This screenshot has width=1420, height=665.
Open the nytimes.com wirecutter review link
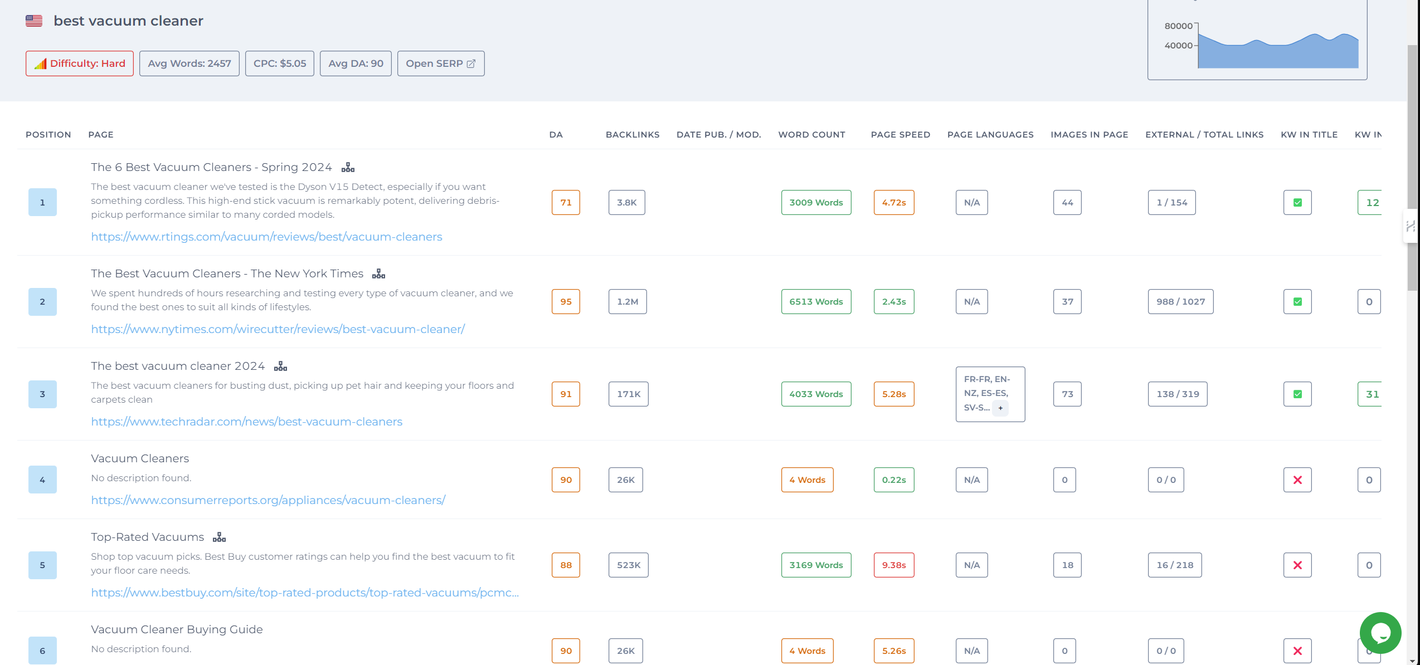278,329
